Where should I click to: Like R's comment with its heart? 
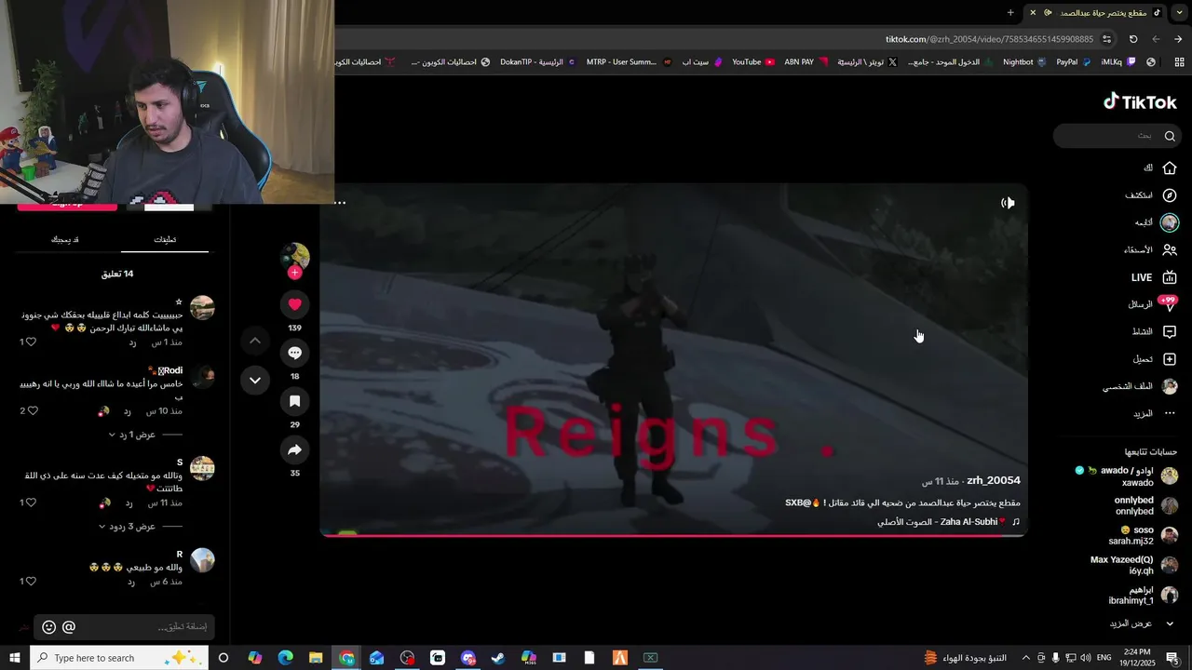coord(31,582)
